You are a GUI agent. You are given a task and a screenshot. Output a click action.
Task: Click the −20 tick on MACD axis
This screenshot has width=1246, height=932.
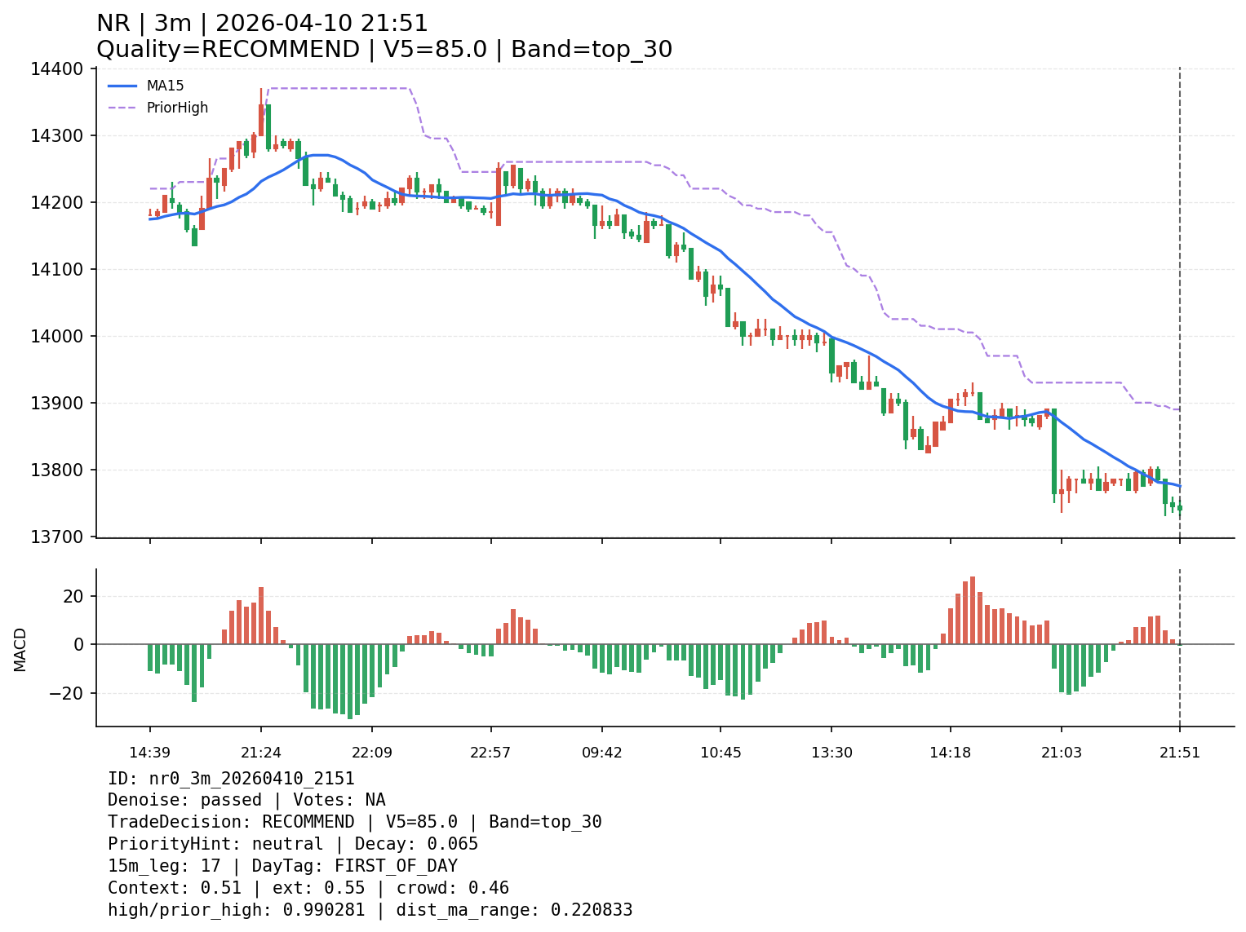tap(67, 693)
